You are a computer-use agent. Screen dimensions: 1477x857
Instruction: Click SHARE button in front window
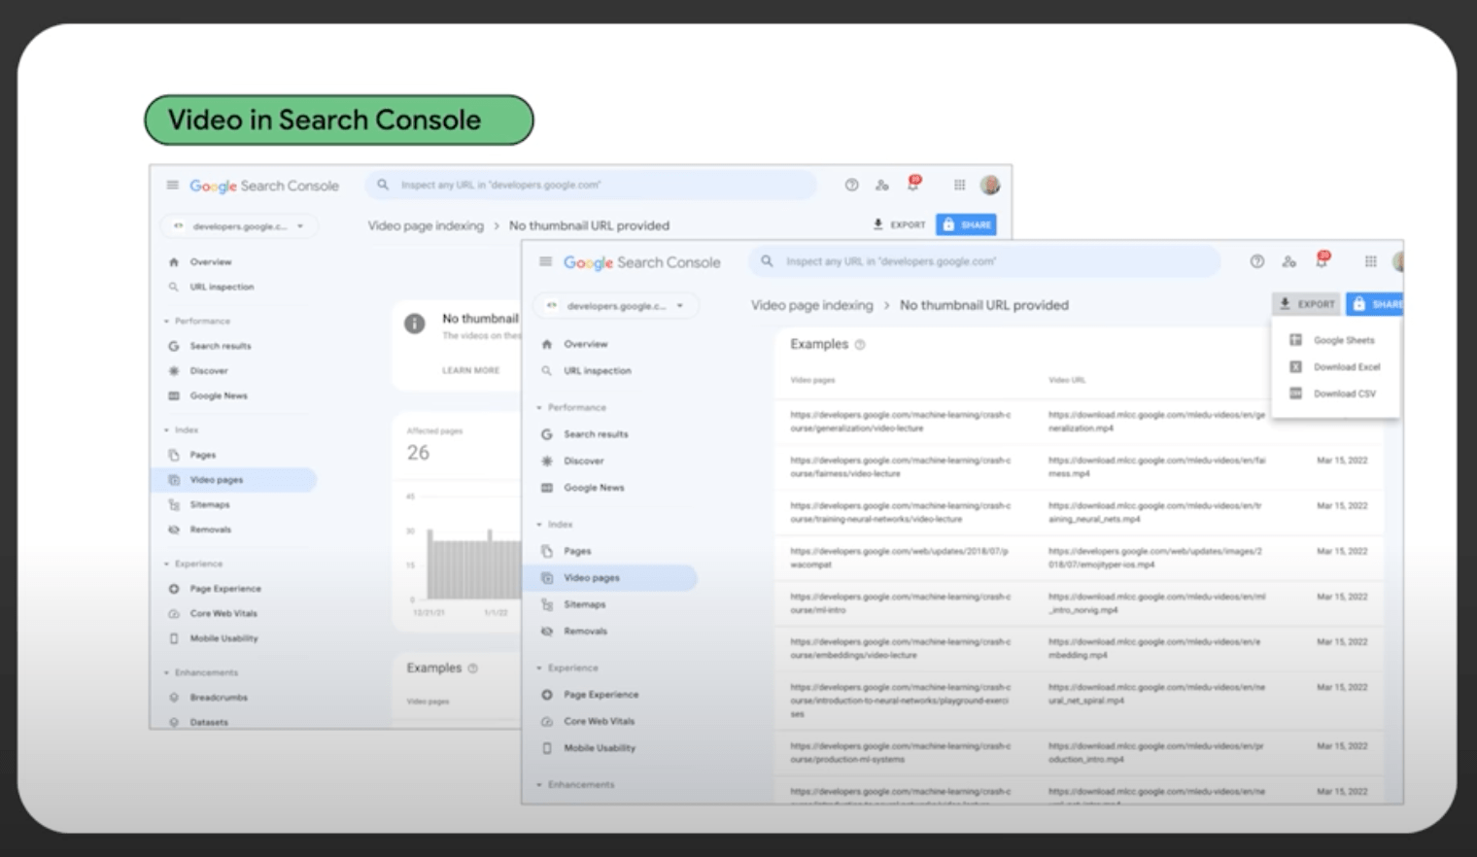(1376, 304)
